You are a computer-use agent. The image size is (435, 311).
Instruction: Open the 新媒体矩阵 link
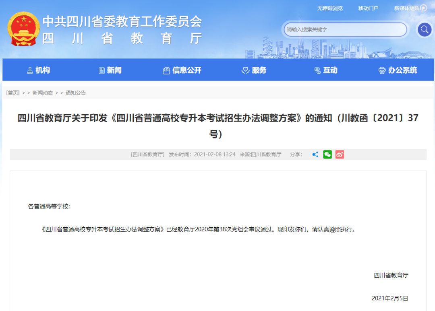[x=407, y=8]
